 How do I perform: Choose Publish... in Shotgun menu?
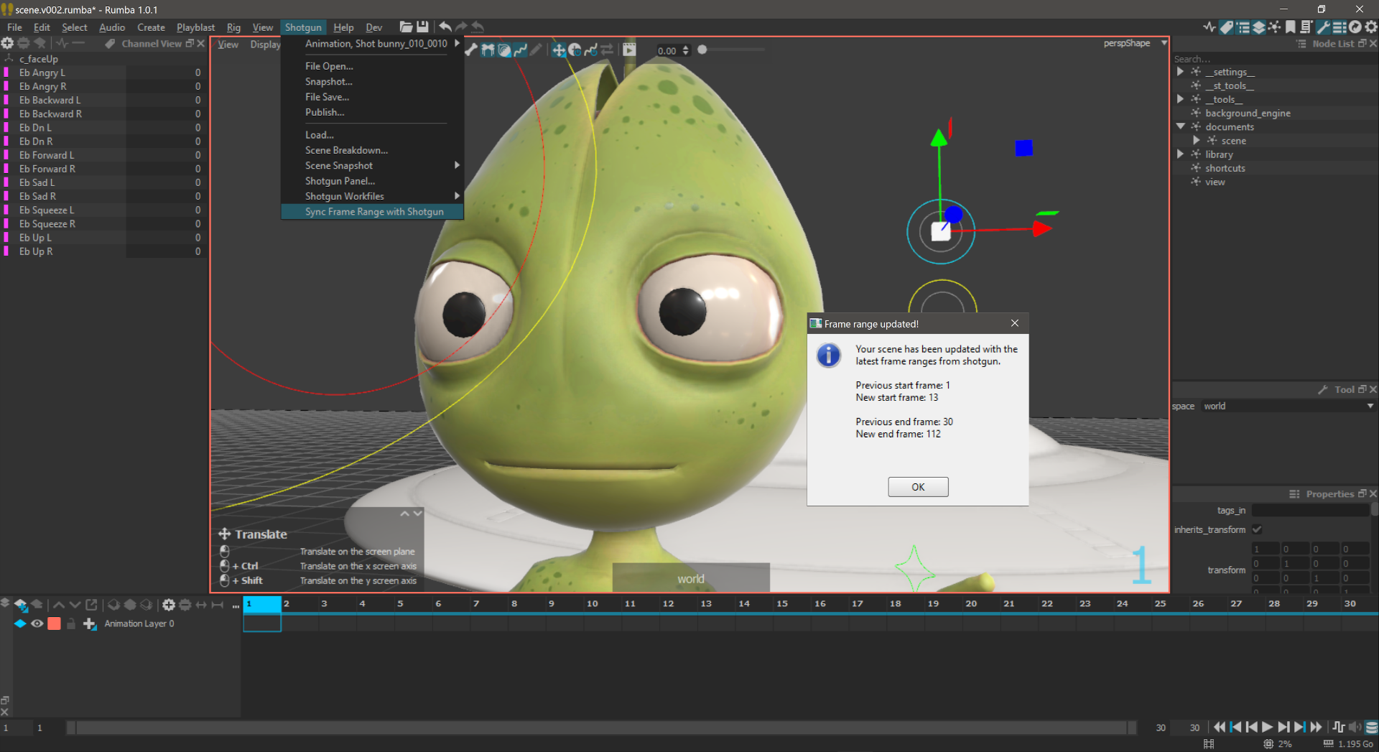(x=373, y=113)
